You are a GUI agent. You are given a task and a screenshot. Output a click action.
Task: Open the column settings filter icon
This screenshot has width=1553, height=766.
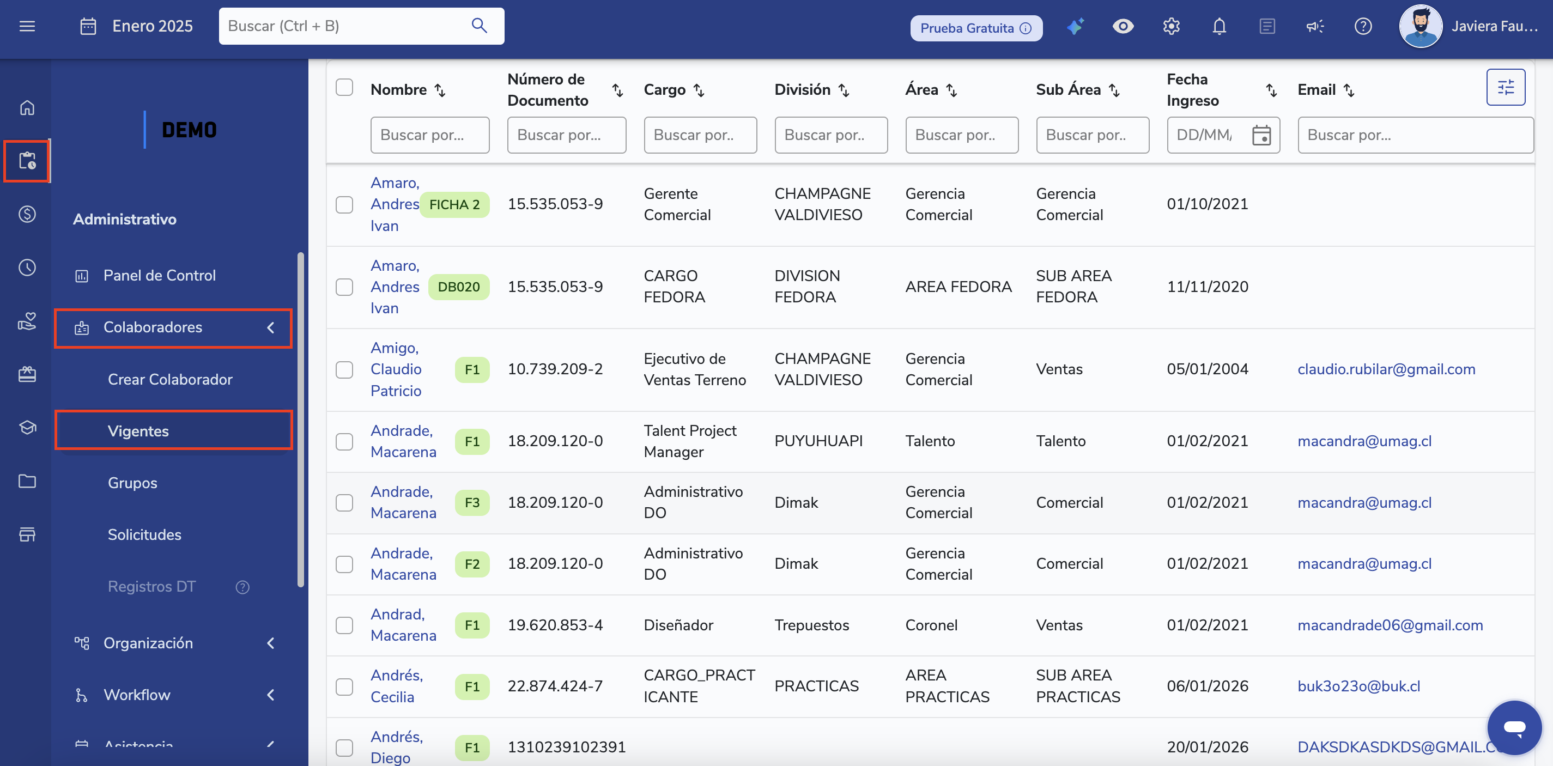pos(1506,88)
